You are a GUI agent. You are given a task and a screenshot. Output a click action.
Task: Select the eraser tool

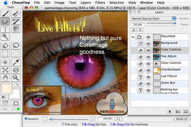tap(5, 21)
